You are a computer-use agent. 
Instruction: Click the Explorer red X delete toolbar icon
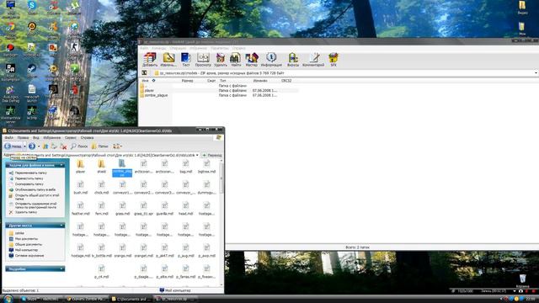[x=63, y=146]
